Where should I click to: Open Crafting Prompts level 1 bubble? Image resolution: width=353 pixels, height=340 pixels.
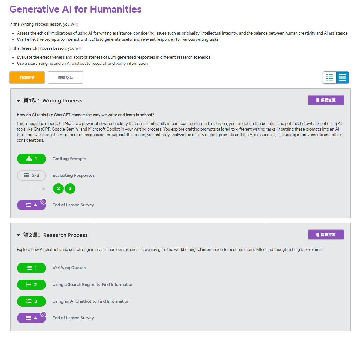click(x=32, y=159)
